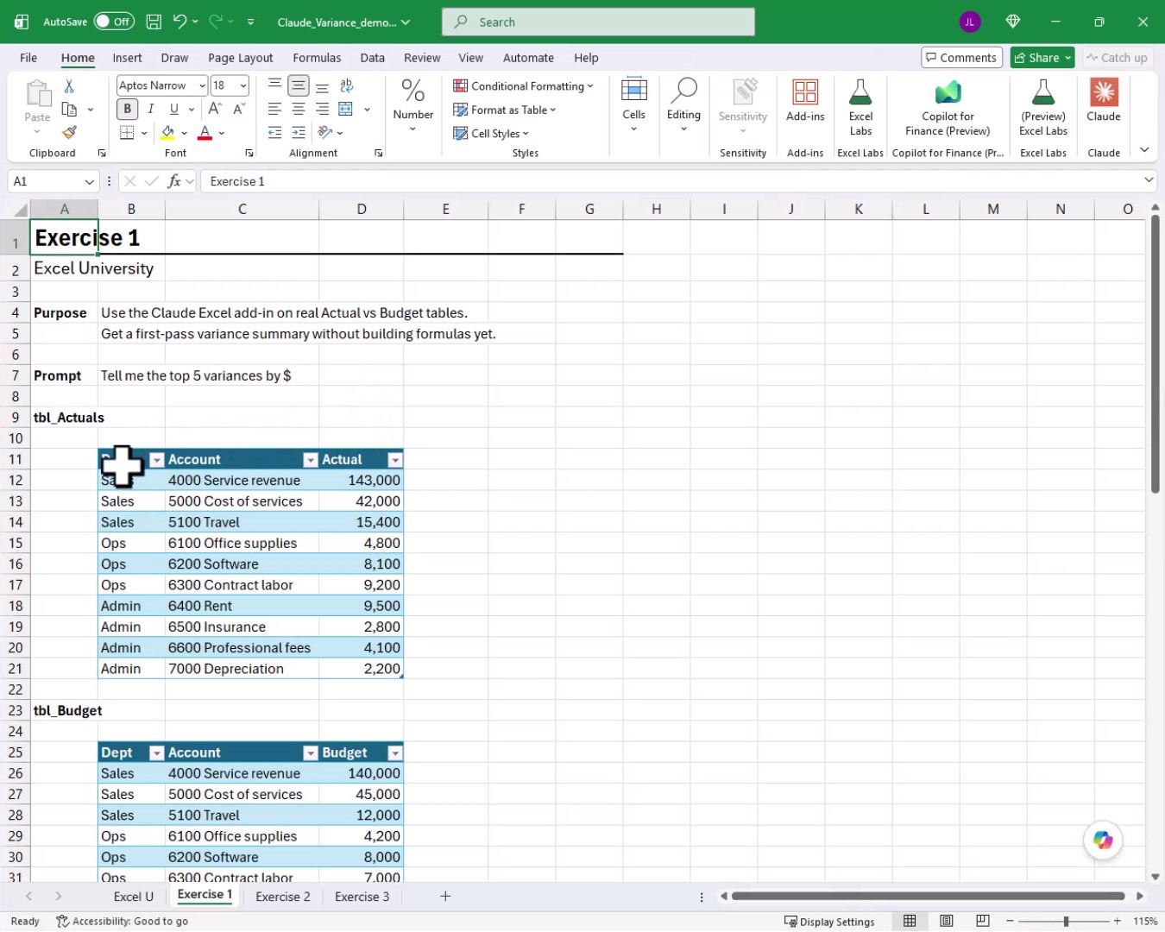Screen dimensions: 1165x932
Task: Click the Borders icon
Action: (x=127, y=133)
